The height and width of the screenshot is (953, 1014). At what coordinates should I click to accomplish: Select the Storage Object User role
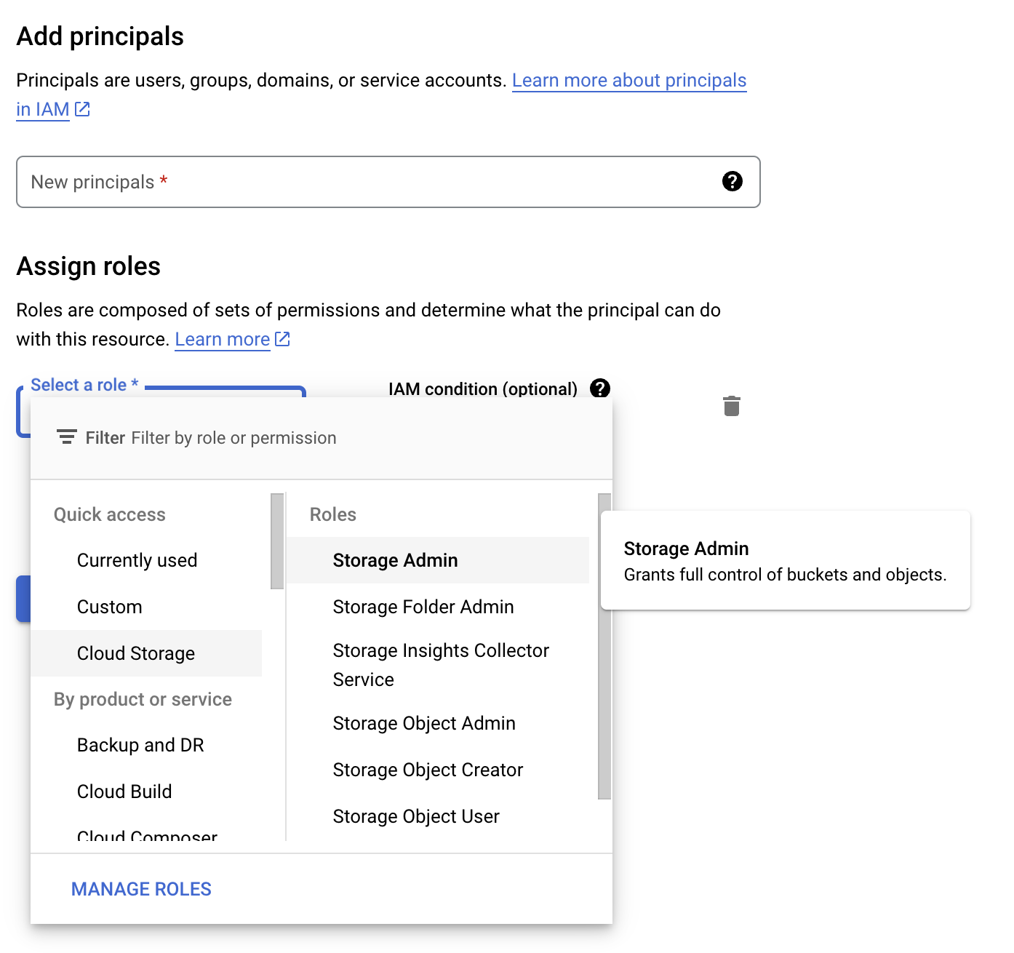[416, 816]
